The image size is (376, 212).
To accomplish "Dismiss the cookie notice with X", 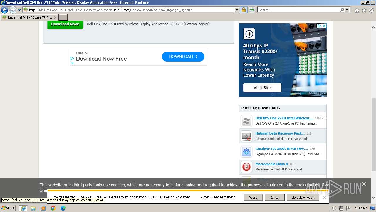I will (x=364, y=184).
